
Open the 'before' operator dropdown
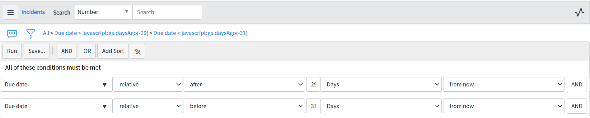click(244, 106)
